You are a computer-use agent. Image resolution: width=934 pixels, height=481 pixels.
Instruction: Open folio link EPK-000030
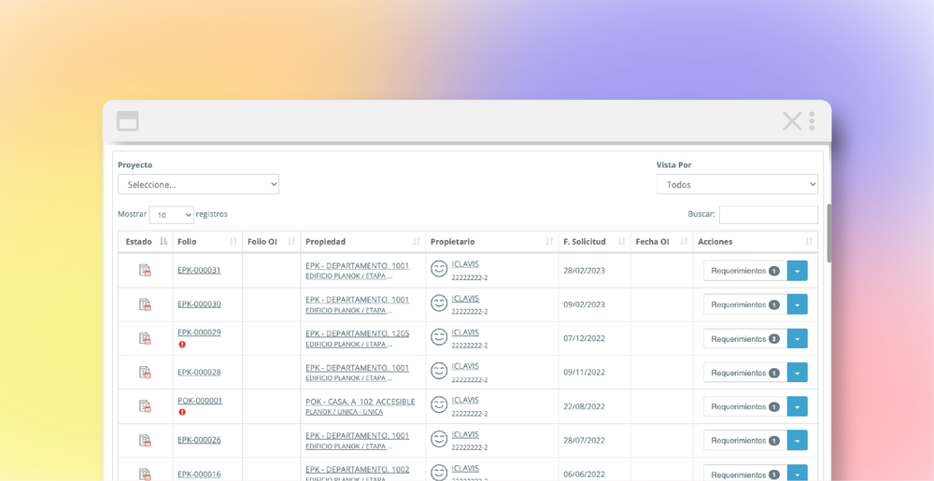point(199,304)
